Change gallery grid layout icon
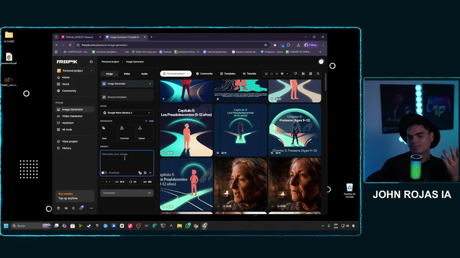460x258 pixels. 310,74
